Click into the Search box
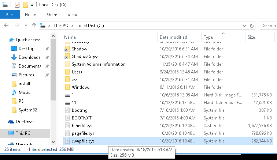277x160 pixels. pyautogui.click(x=268, y=26)
